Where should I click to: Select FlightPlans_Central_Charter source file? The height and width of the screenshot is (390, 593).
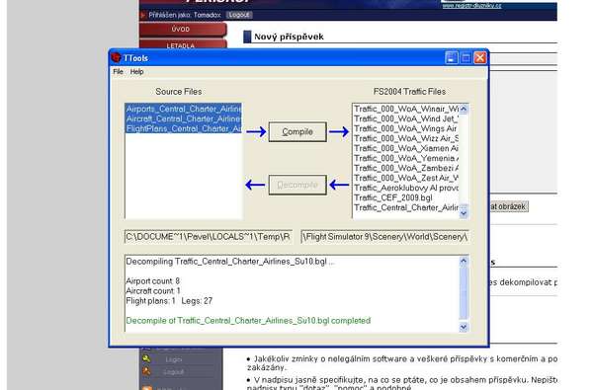click(184, 128)
